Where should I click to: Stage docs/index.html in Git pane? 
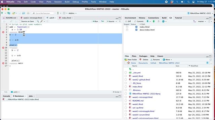coord(127,30)
